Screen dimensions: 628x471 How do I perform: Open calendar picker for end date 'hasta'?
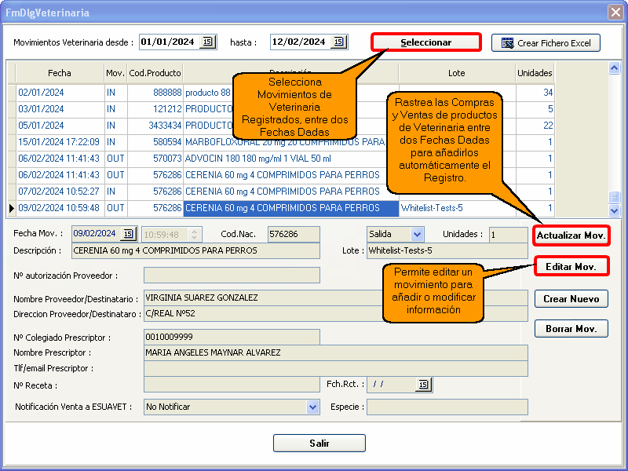pyautogui.click(x=338, y=42)
